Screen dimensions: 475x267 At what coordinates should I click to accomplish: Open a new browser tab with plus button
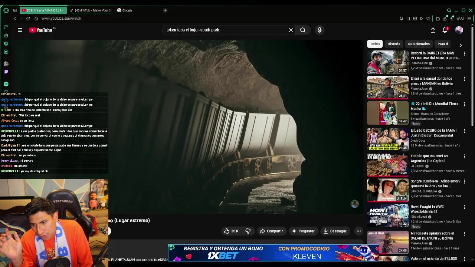click(x=165, y=10)
